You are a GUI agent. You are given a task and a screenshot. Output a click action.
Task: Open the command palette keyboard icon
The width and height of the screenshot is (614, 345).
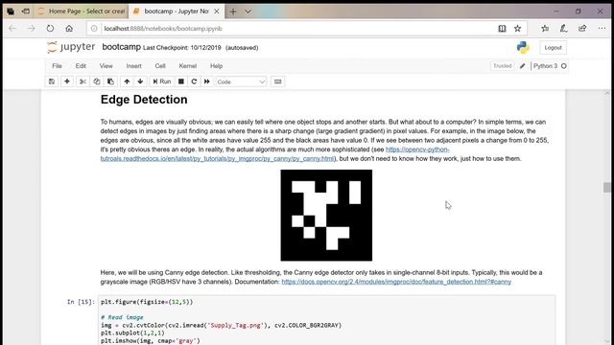click(x=277, y=81)
